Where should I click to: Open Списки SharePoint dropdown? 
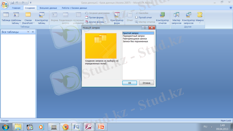tap(28, 18)
